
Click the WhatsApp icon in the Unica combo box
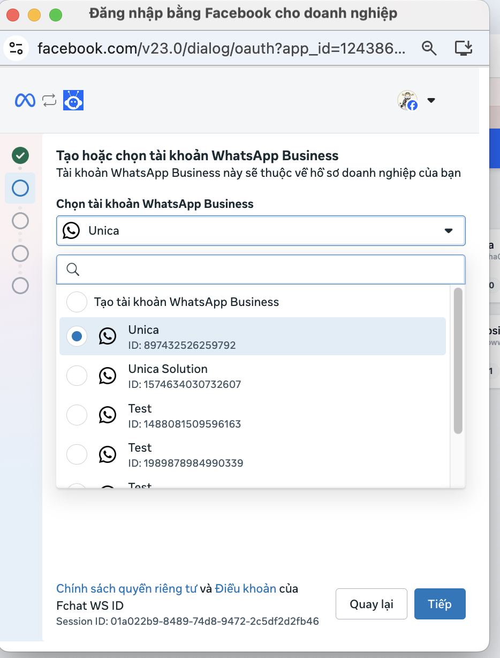tap(71, 231)
